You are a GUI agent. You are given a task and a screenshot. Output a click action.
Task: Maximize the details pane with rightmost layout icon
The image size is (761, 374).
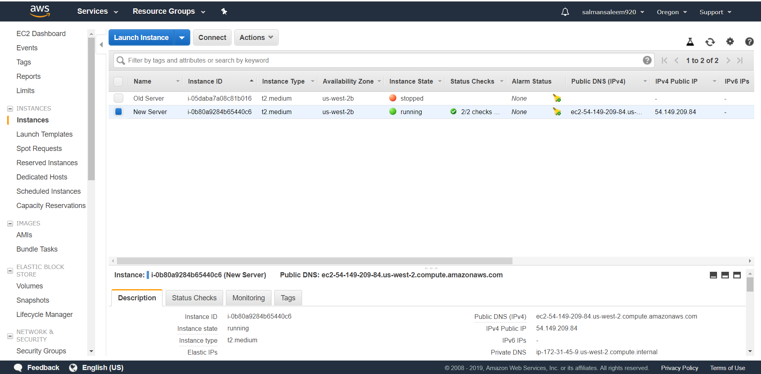click(737, 275)
